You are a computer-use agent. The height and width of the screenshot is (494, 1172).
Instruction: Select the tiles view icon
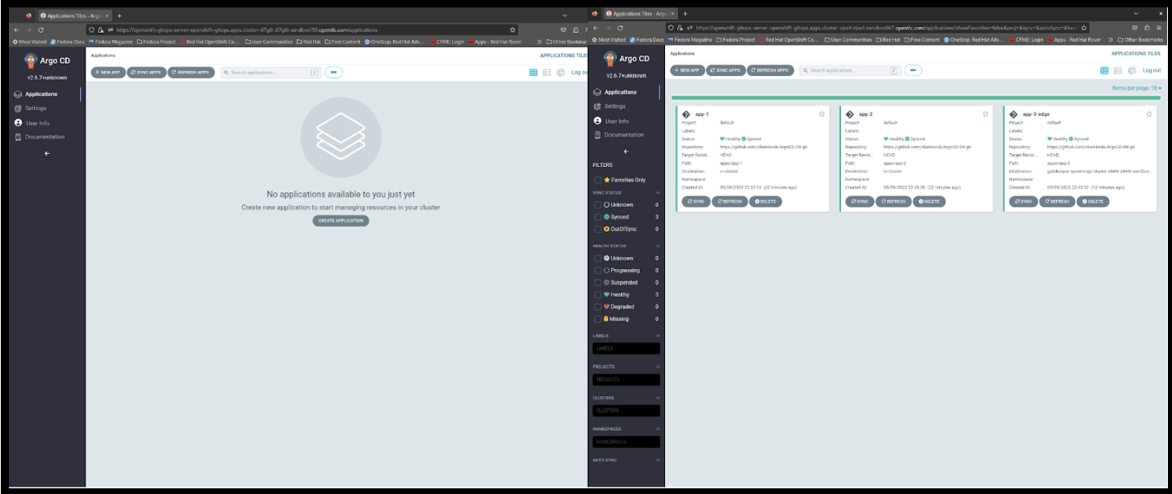(1104, 71)
